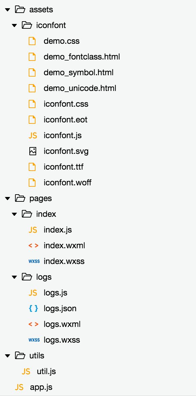Screen dimensions: 196x396
Task: Select demo_unicode.html file
Action: pos(80,88)
